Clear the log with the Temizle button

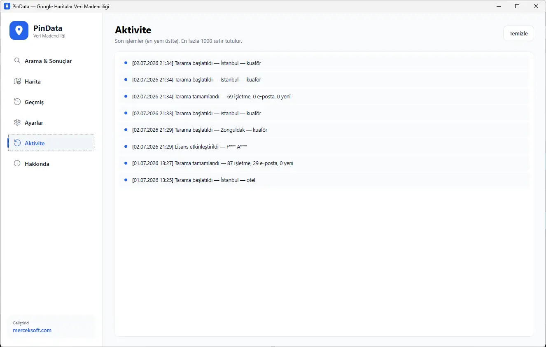point(518,33)
